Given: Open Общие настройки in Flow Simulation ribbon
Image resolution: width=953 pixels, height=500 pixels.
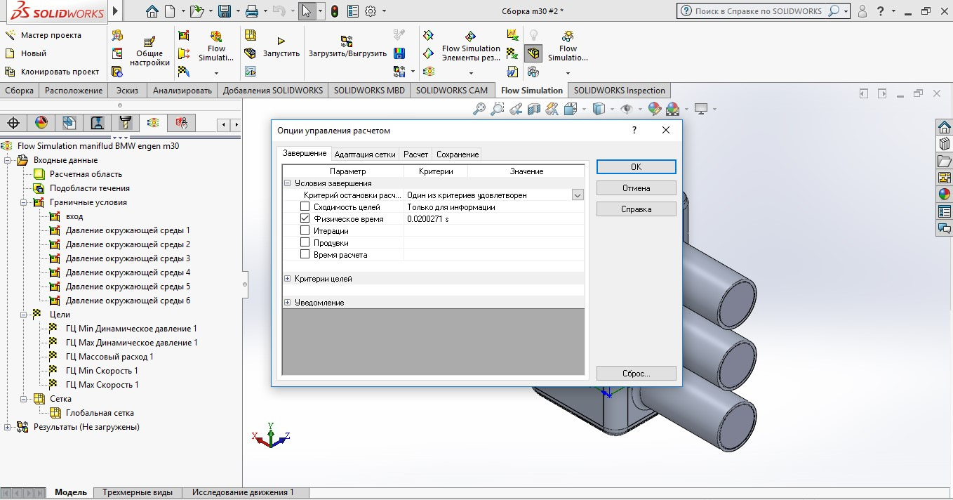Looking at the screenshot, I should coord(149,53).
